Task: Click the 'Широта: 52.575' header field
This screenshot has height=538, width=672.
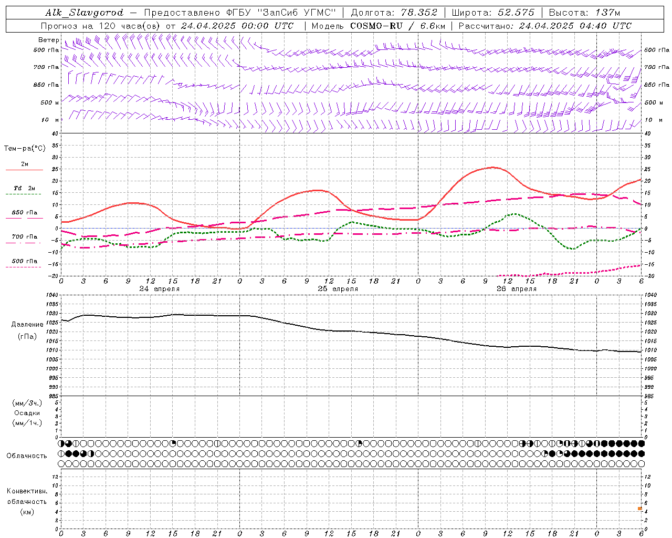Action: point(493,13)
